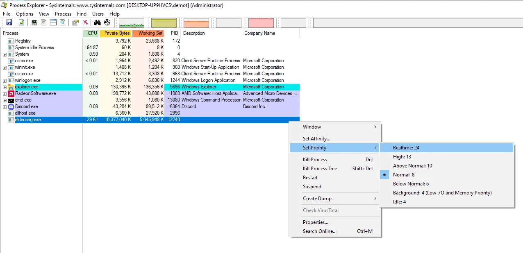Click the System Idle Process icon
The height and width of the screenshot is (253, 523).
click(11, 47)
